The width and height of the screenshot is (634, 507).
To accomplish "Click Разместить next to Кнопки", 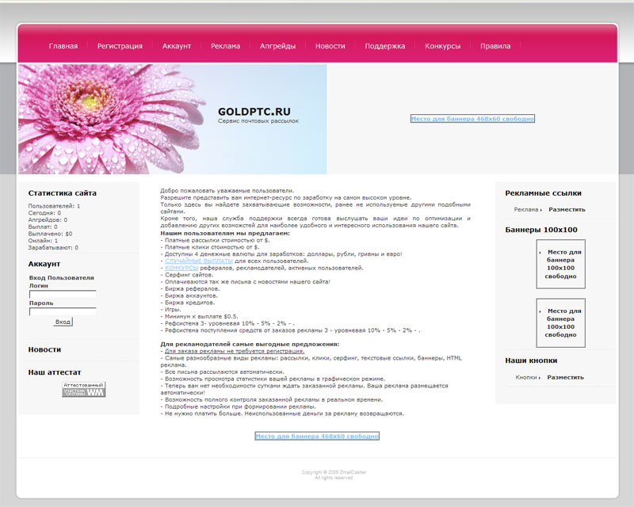I will click(565, 378).
